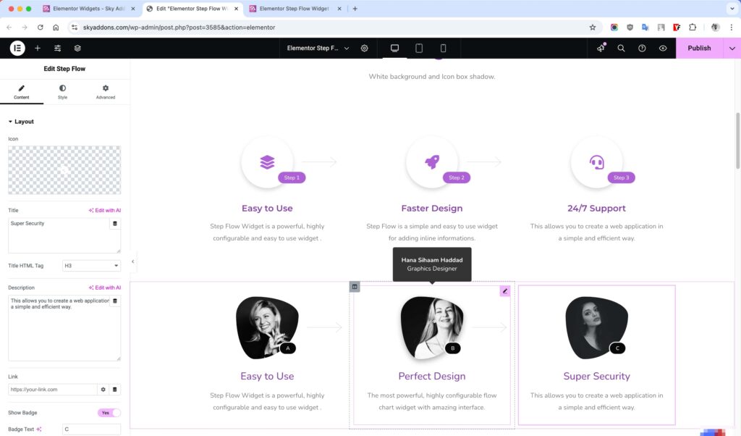
Task: Click the Icon image chooser area
Action: point(64,169)
